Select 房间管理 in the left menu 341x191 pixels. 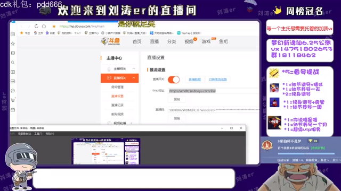coord(117,87)
